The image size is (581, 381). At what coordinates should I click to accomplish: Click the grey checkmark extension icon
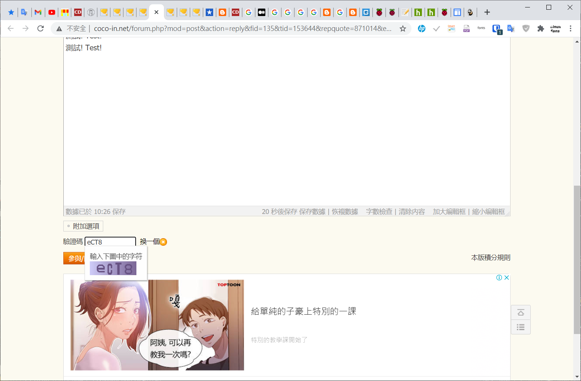click(x=436, y=28)
